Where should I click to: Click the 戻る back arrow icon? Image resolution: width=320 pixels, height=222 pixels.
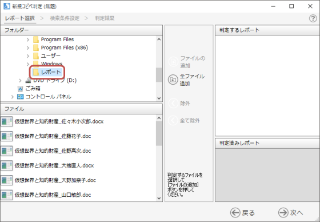235,213
